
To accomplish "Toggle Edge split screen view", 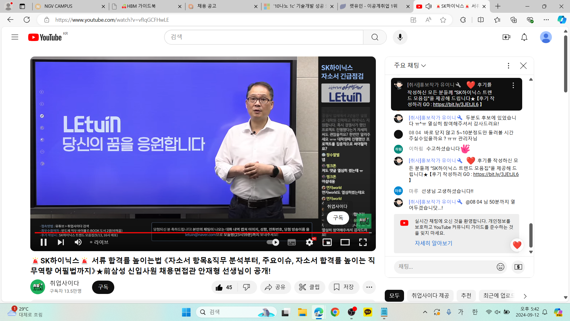I will pos(481,20).
